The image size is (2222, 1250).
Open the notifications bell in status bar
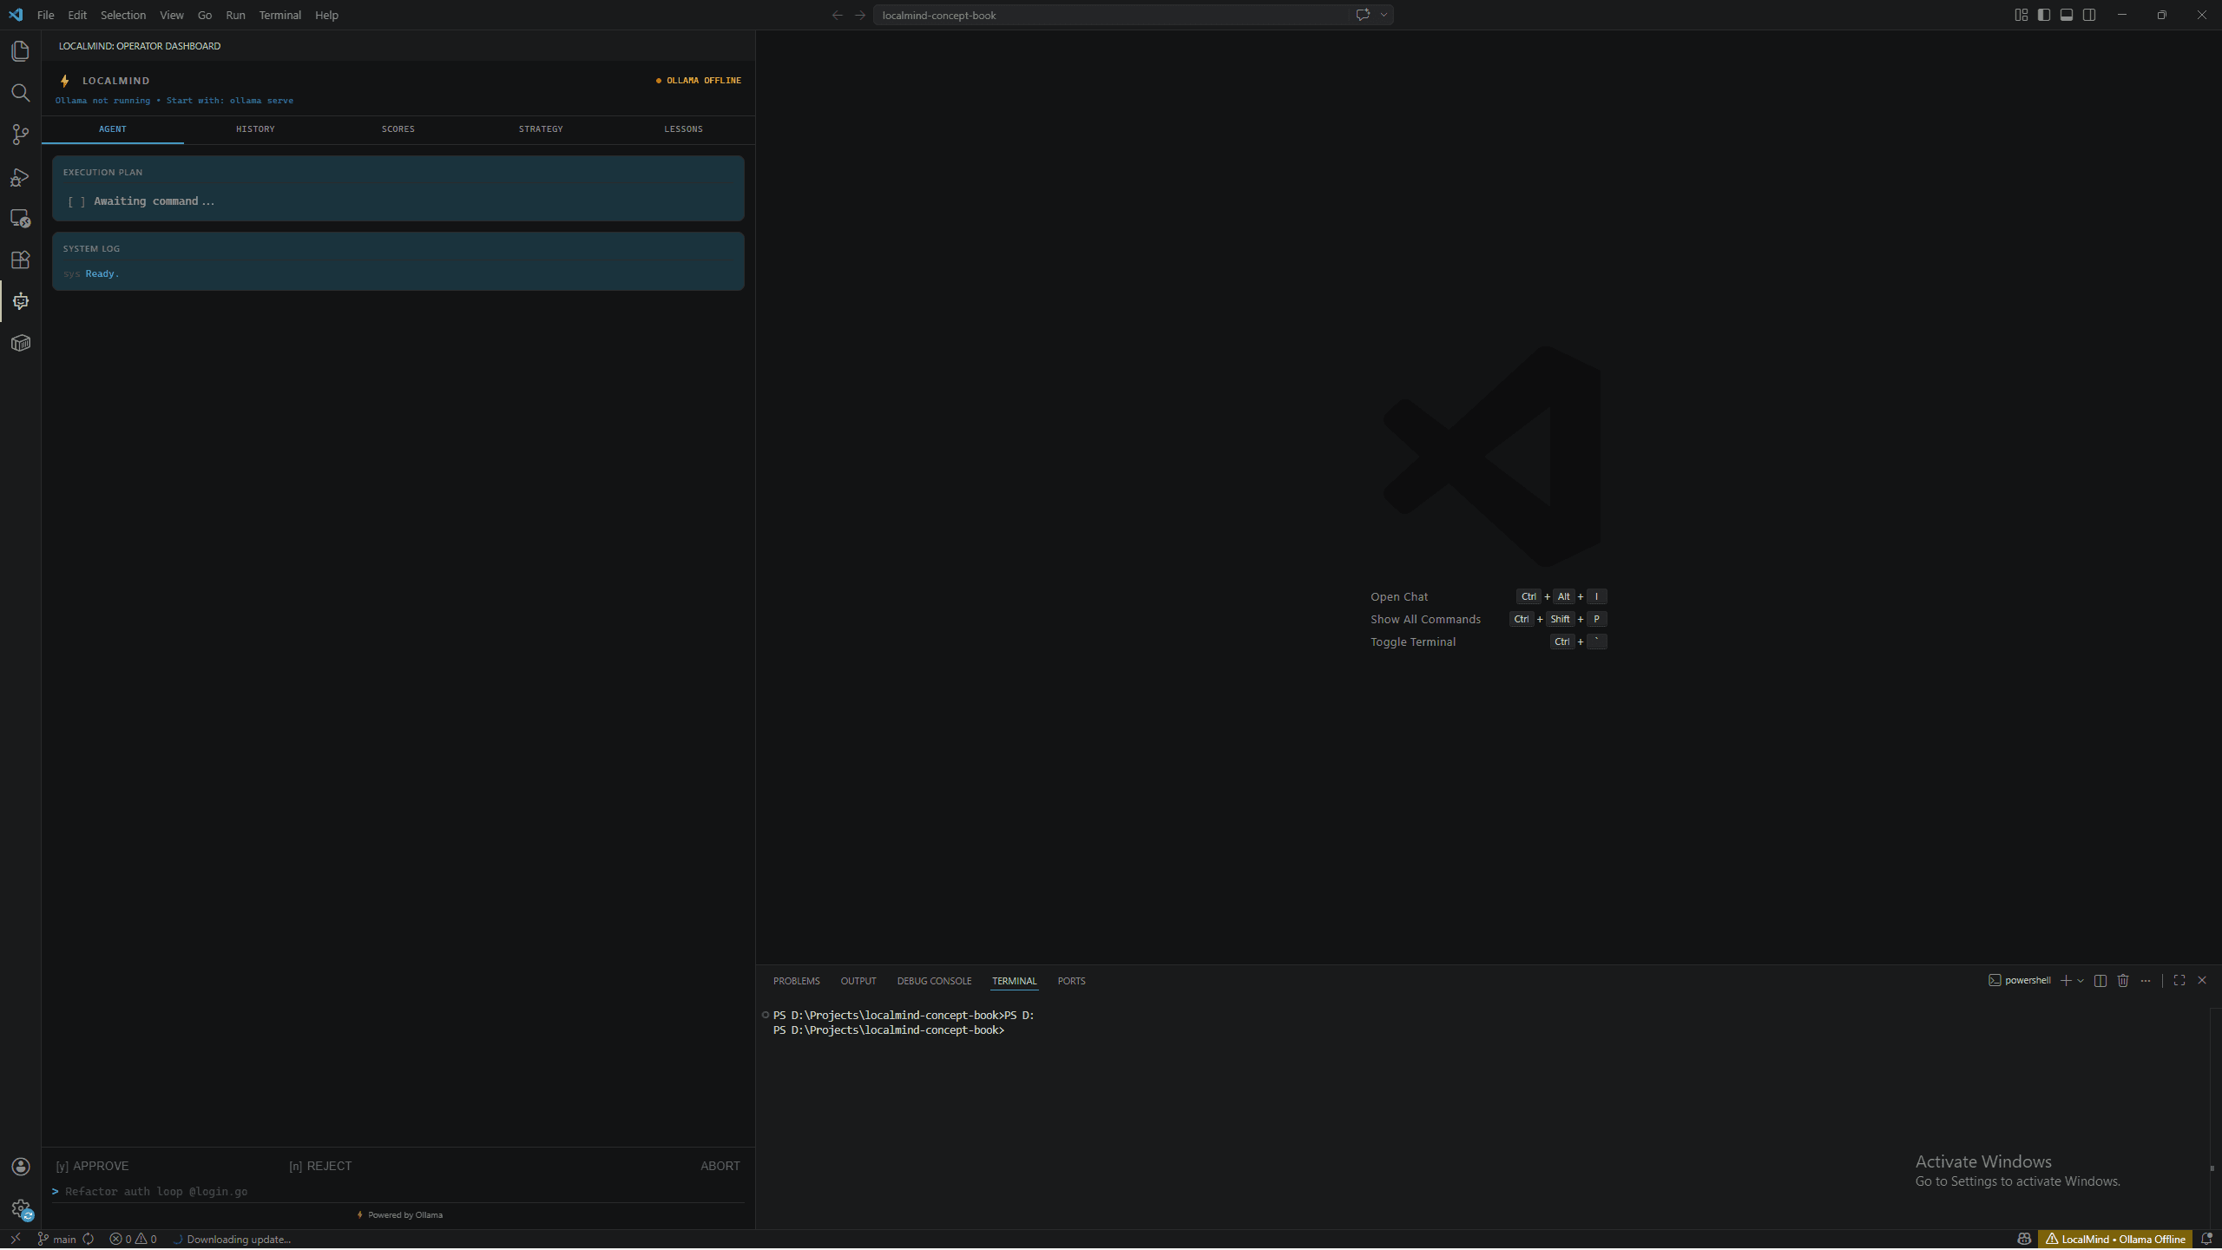(x=2206, y=1239)
